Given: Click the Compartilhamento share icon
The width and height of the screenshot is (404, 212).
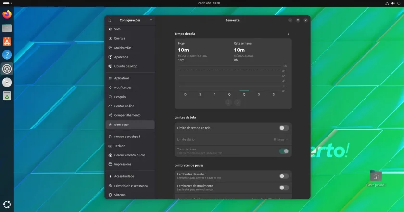Looking at the screenshot, I should coord(110,115).
